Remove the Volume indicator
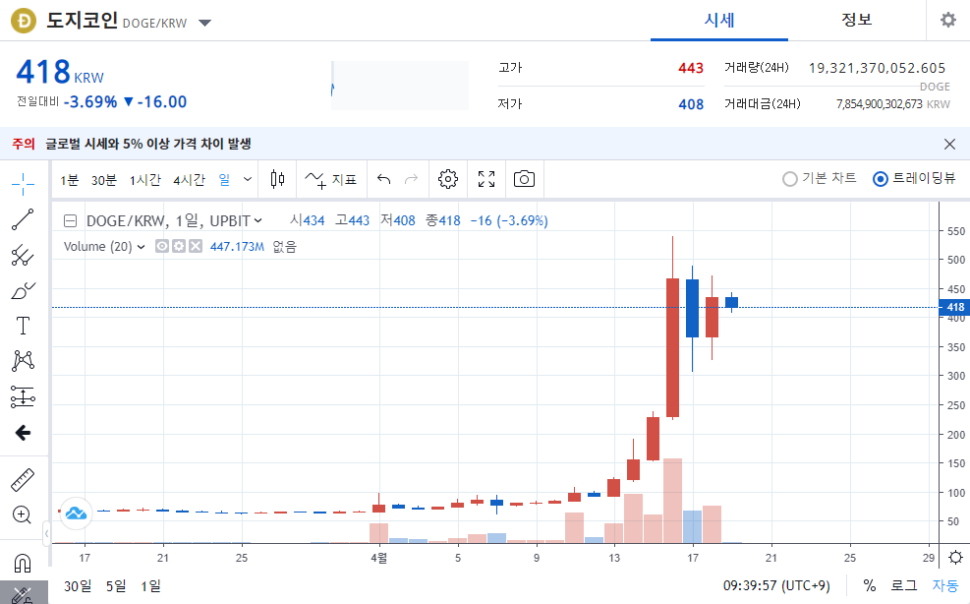 (x=196, y=247)
